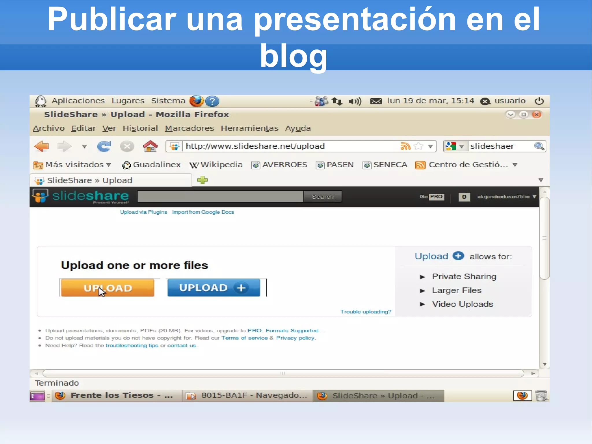Screen dimensions: 592x444
Task: Click the orange UPLOAD button
Action: (x=108, y=288)
